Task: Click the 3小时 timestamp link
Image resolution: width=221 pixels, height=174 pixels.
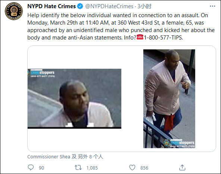Action: tap(144, 6)
